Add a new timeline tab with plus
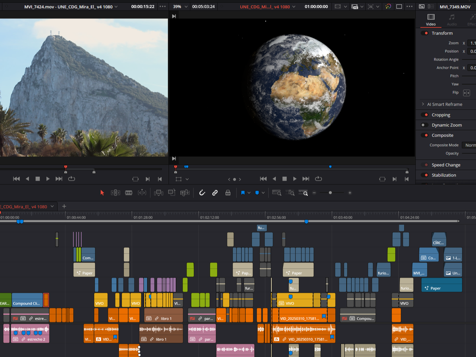 (x=64, y=206)
